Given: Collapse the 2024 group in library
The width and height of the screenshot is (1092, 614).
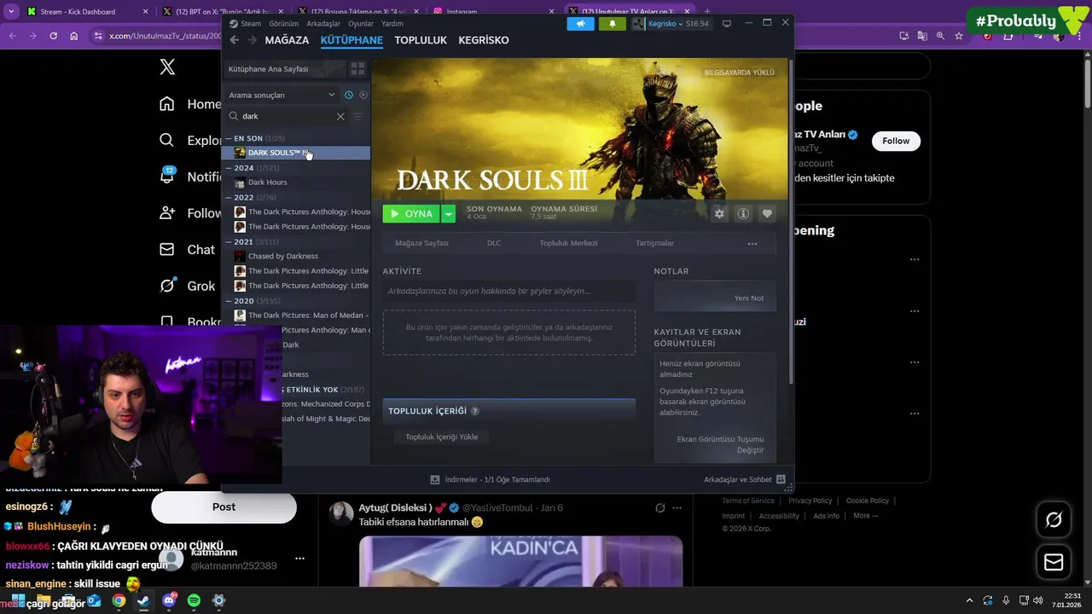Looking at the screenshot, I should pos(229,168).
